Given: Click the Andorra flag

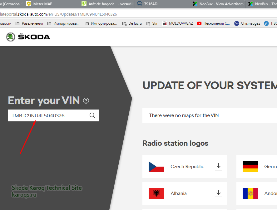Looking at the screenshot, I should click(x=250, y=193).
